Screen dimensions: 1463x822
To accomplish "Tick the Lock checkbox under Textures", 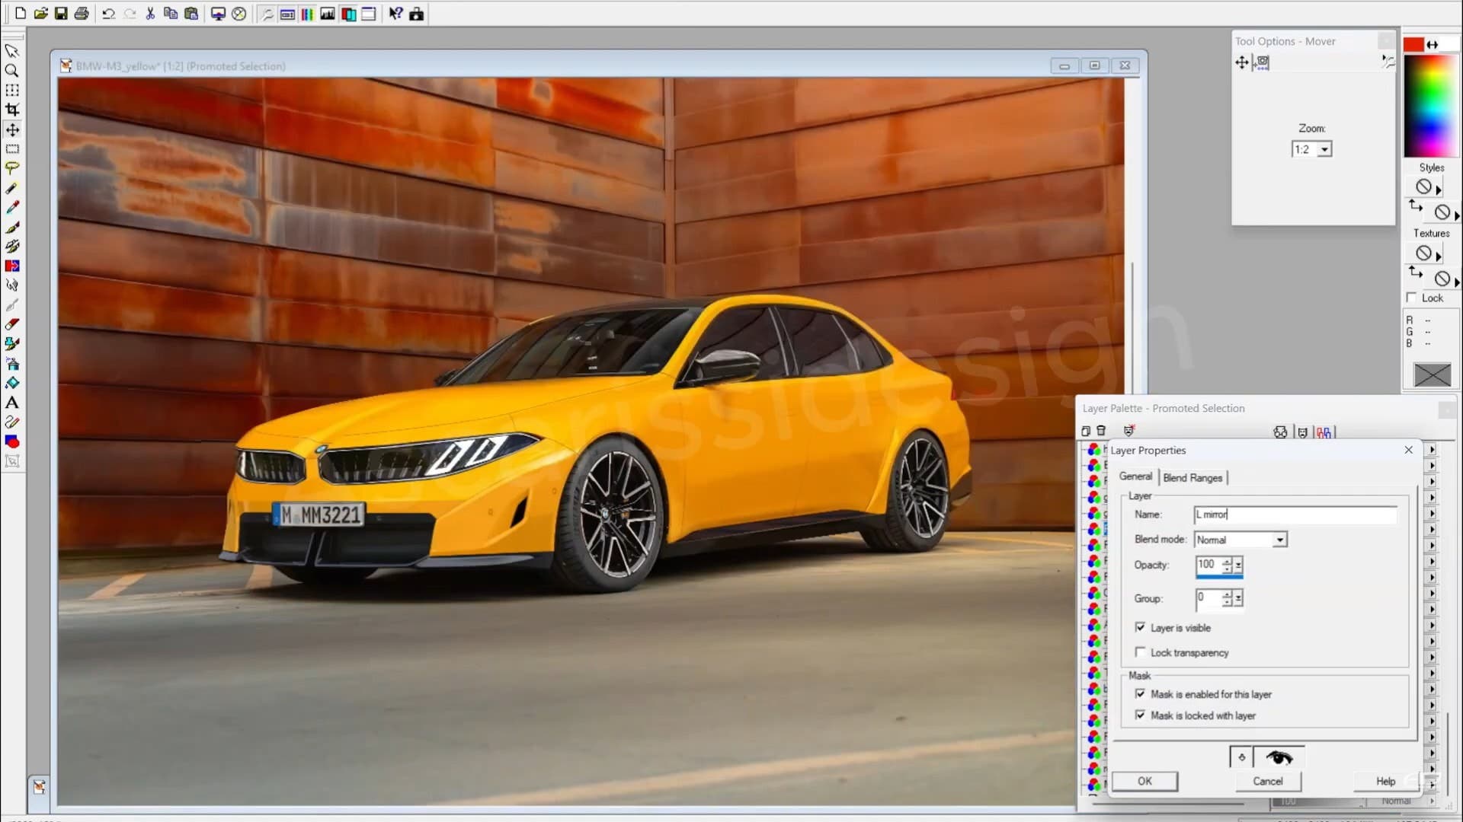I will pos(1411,298).
